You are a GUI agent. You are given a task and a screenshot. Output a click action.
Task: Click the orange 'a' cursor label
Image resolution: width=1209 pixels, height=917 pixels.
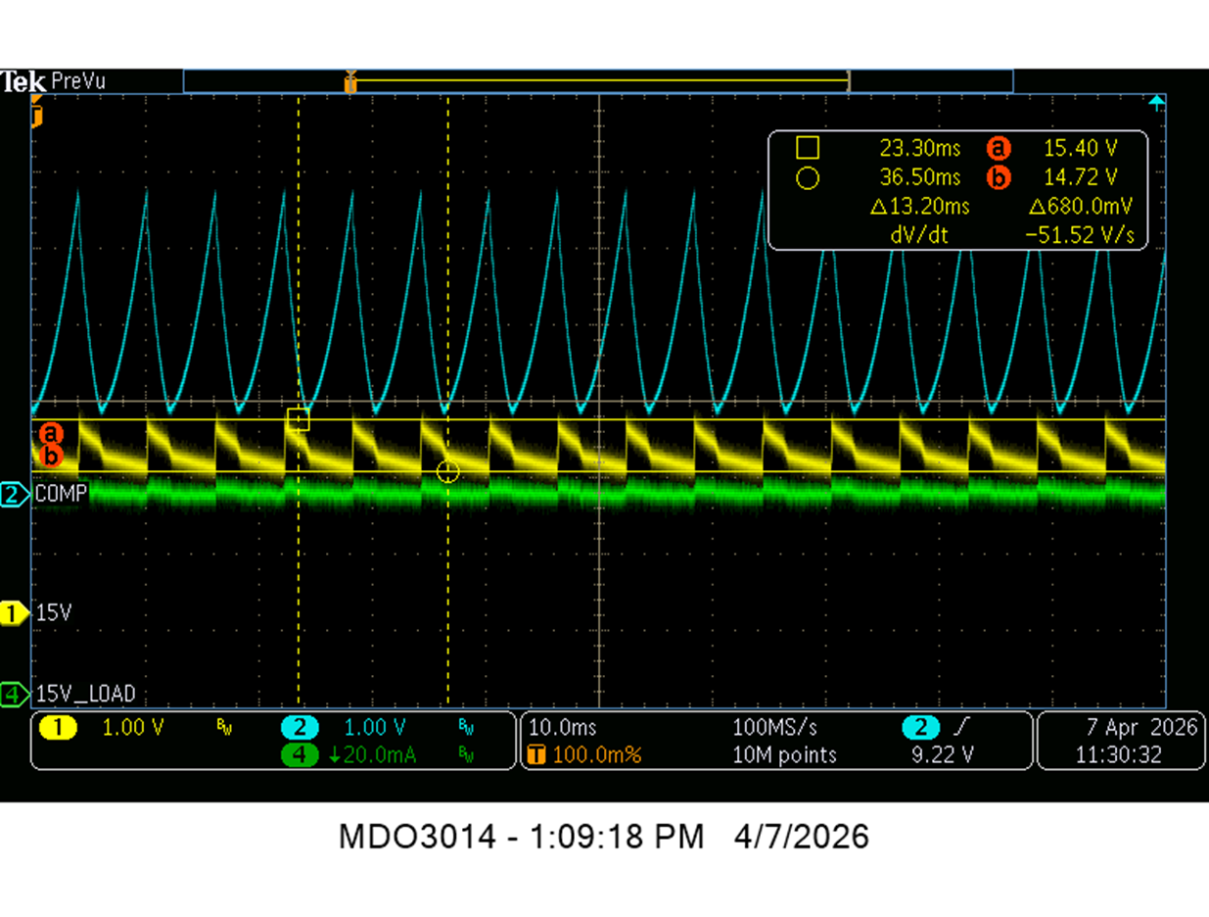coord(51,433)
